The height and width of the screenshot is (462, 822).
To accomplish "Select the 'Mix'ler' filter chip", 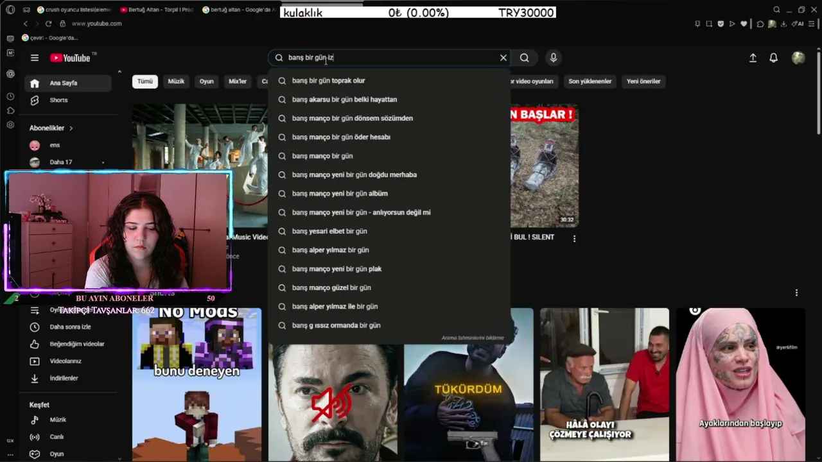I will tap(238, 81).
